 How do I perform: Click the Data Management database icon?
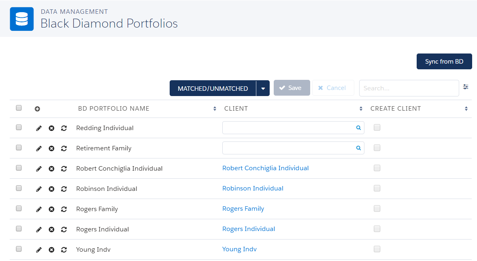click(x=21, y=19)
